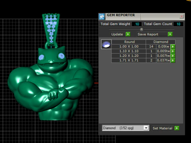
Task: Select the frog's right eye gem in the viewport
Action: coord(61,56)
